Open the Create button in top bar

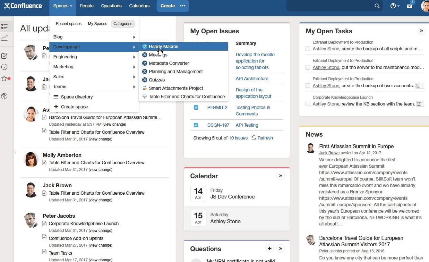click(x=167, y=5)
